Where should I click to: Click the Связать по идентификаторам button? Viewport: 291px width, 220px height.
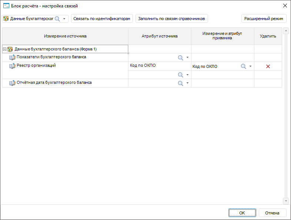click(102, 19)
